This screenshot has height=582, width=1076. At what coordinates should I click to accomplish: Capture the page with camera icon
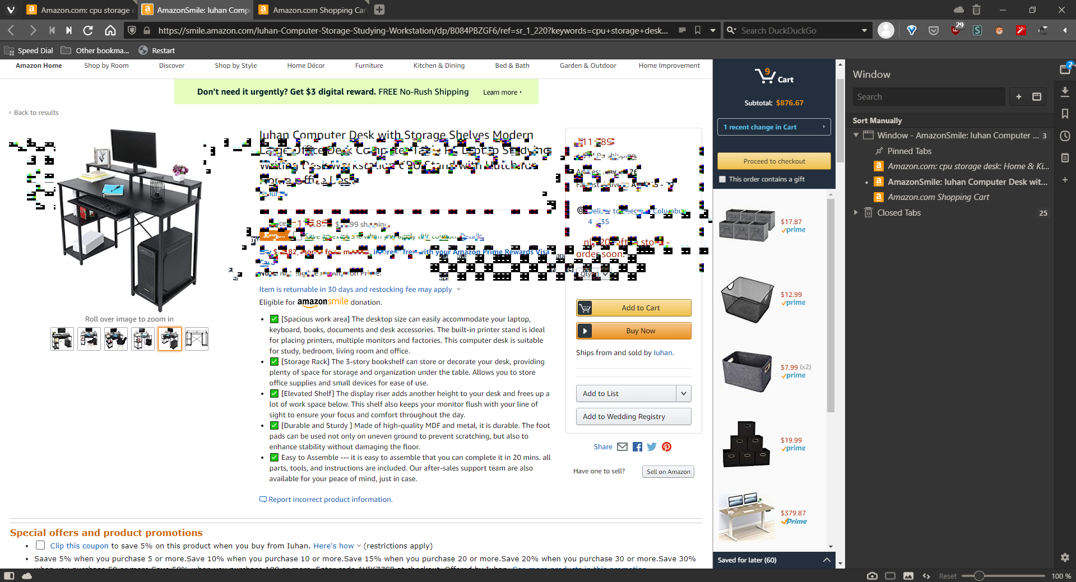pyautogui.click(x=873, y=576)
